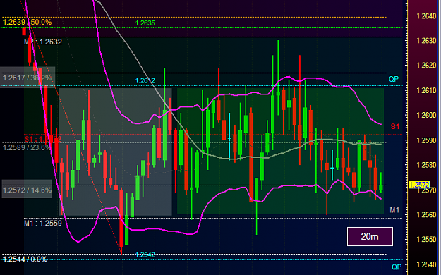Click the cyan 1.2542 low label
The height and width of the screenshot is (275, 441).
click(x=145, y=255)
